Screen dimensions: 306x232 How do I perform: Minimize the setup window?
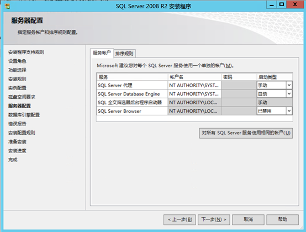coord(271,4)
